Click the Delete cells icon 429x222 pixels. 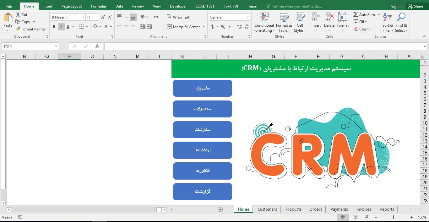click(x=329, y=18)
